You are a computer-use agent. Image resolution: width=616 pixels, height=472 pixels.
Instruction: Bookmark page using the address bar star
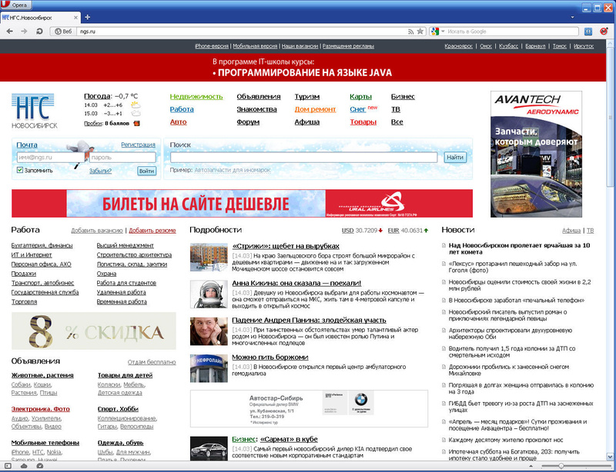pyautogui.click(x=420, y=31)
